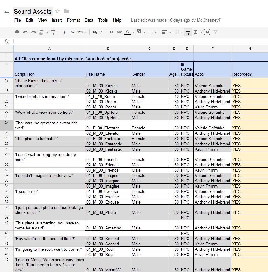Open the 123 number format dropdown

(81, 32)
